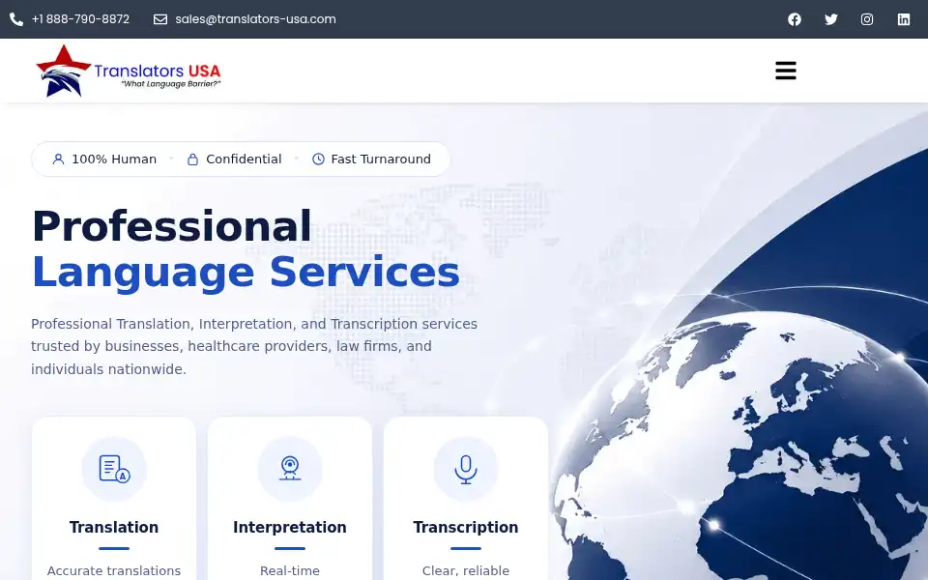Image resolution: width=928 pixels, height=580 pixels.
Task: Click the Language Services heading
Action: point(246,273)
